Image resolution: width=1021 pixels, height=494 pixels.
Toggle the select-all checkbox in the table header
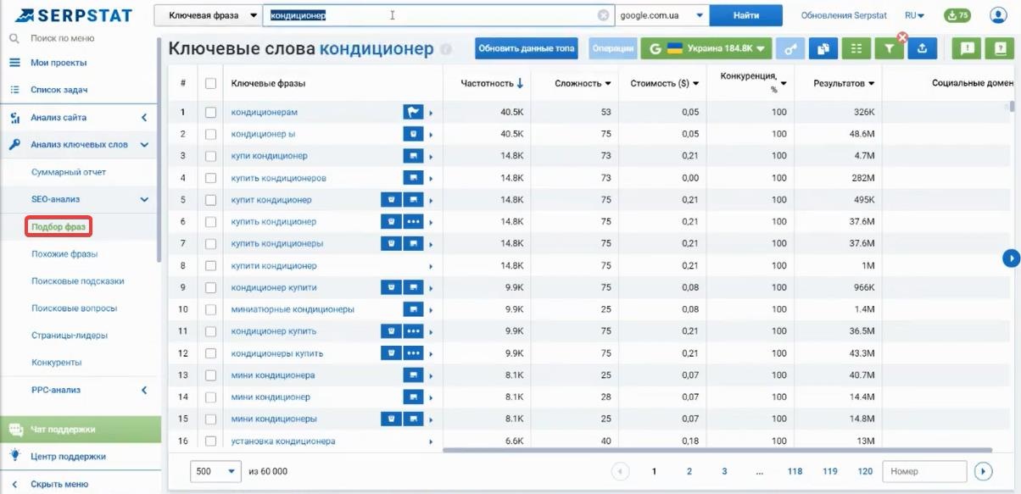[x=210, y=84]
